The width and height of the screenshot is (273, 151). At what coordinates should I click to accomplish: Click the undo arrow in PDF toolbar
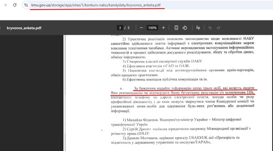coord(210,28)
